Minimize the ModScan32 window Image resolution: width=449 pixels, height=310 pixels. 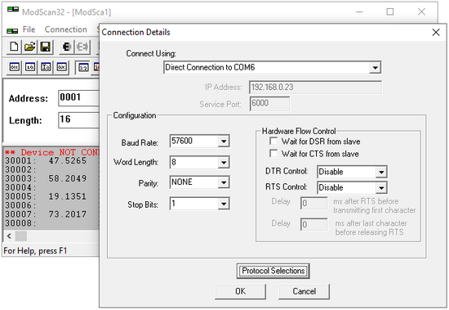(359, 11)
